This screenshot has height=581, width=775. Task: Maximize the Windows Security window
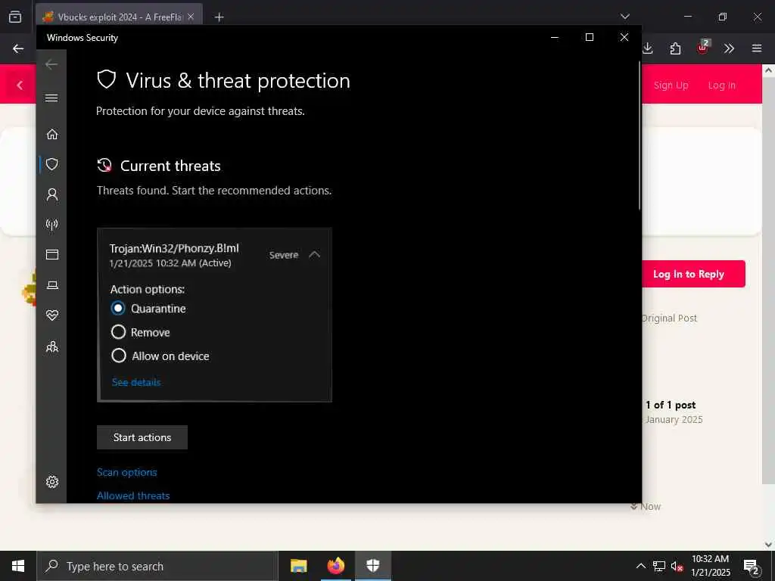(x=589, y=37)
